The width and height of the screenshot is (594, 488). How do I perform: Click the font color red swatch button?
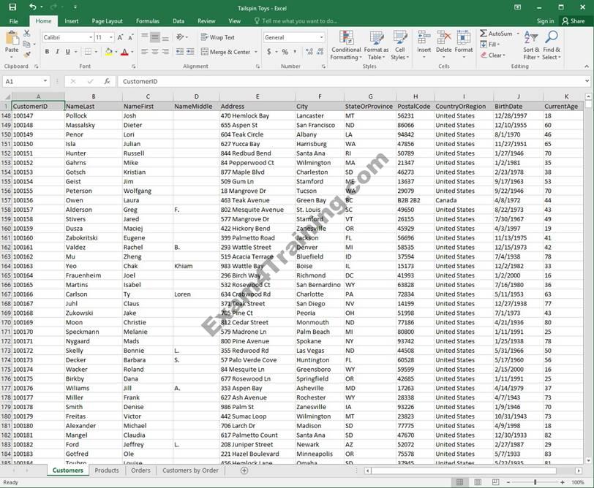pyautogui.click(x=123, y=52)
